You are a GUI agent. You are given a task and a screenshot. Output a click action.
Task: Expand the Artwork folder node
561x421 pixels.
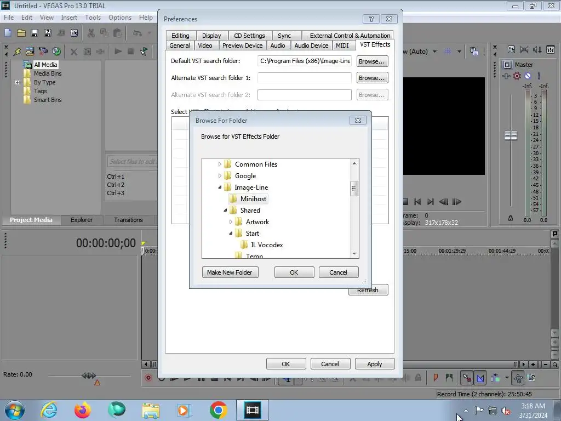click(231, 222)
